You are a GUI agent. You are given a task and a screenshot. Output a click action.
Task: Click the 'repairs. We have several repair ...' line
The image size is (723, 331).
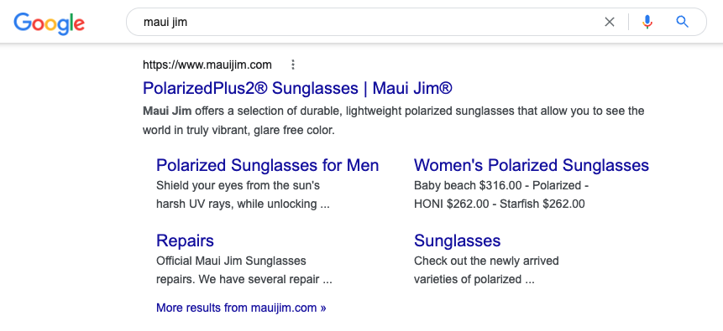[x=244, y=279]
